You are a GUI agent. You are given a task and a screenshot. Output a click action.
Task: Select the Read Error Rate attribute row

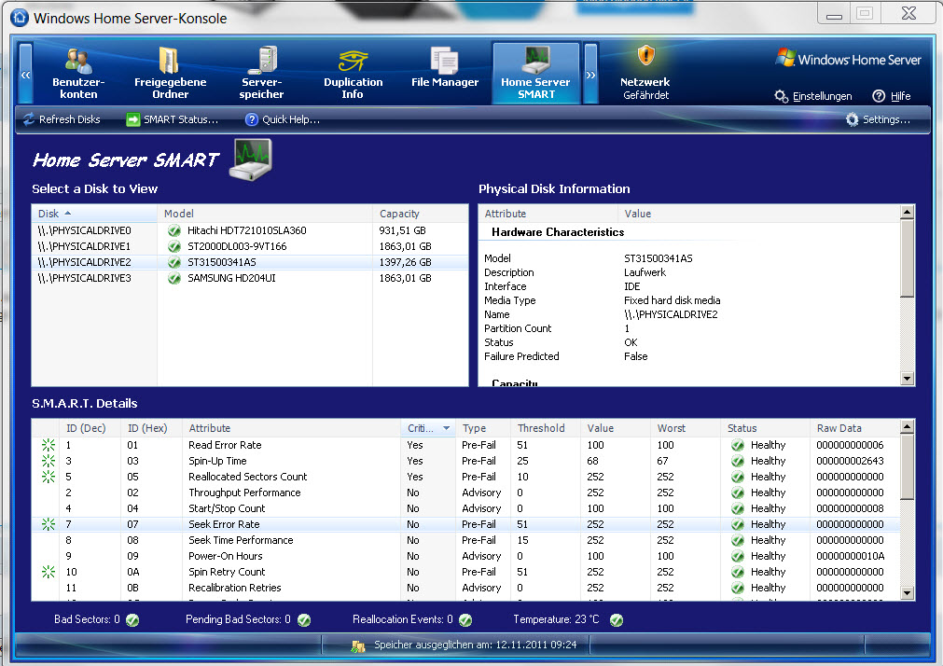(466, 445)
